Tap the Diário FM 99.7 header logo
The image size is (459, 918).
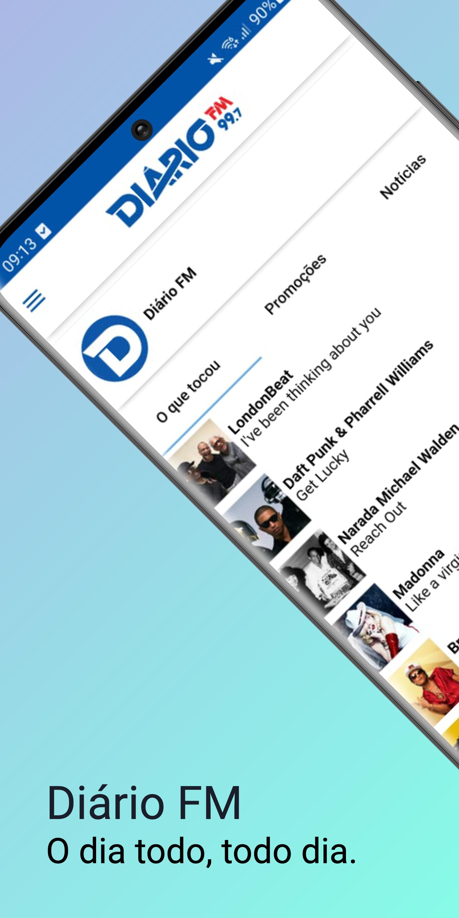tap(175, 162)
